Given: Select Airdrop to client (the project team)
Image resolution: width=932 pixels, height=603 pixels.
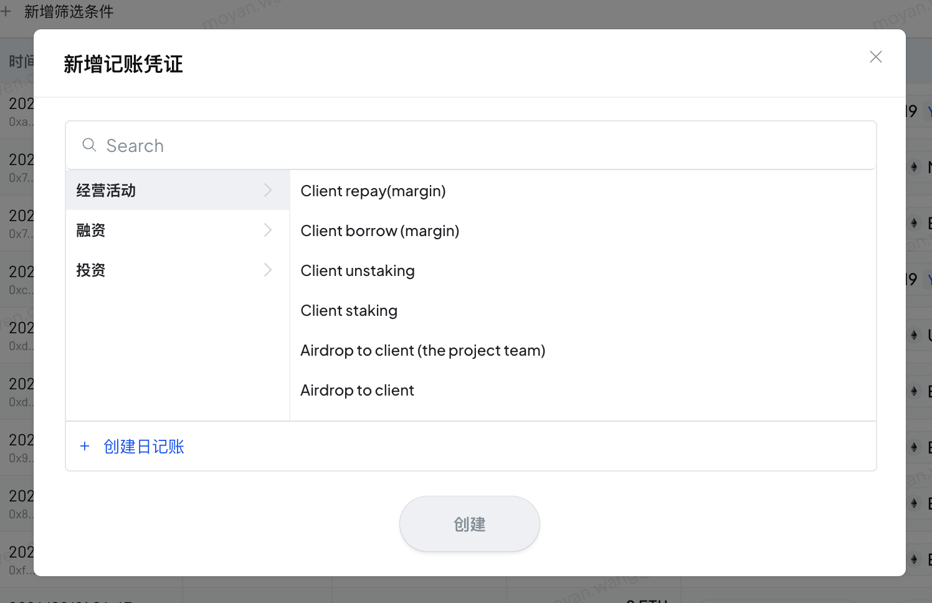Looking at the screenshot, I should pos(422,351).
